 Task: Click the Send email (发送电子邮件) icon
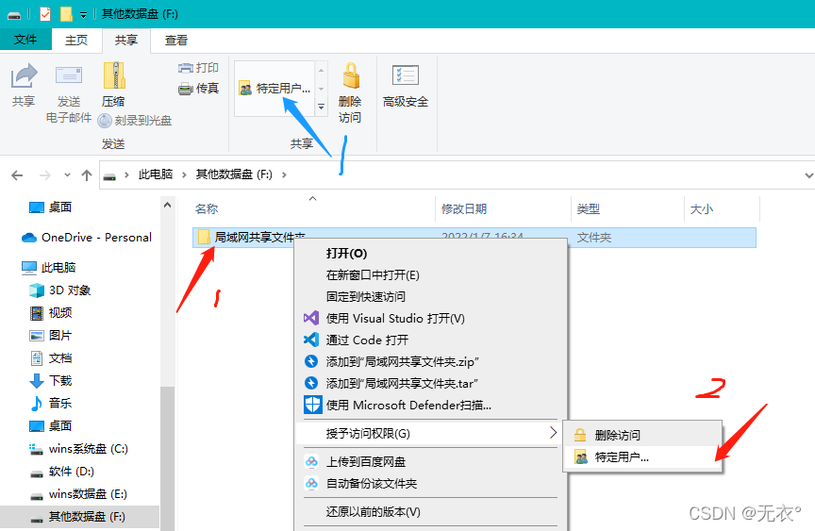[69, 93]
